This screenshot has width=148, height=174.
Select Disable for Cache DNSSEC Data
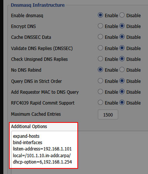[122, 37]
